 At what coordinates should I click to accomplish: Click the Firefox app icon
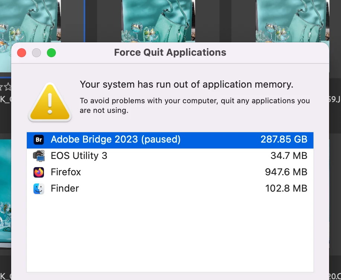tap(39, 172)
